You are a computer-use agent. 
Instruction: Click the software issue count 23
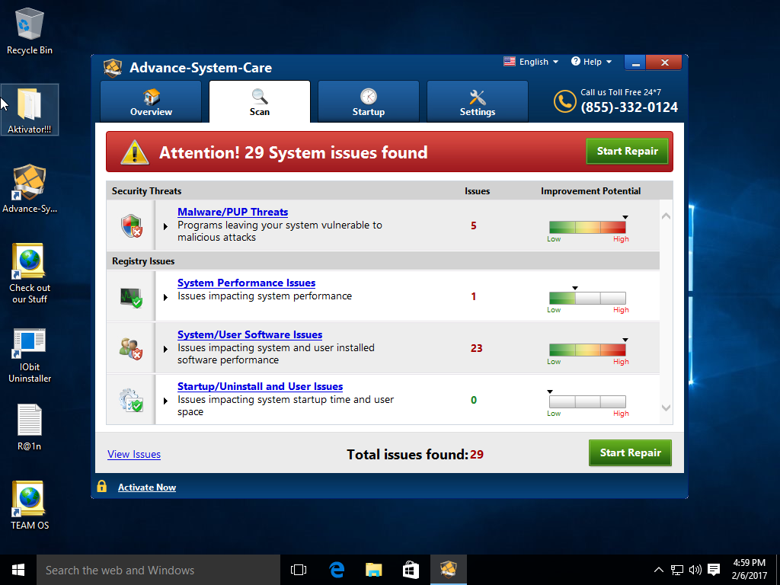477,348
